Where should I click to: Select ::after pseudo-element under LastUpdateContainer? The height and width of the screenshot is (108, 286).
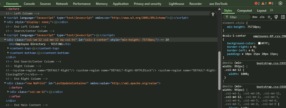pos(15,96)
